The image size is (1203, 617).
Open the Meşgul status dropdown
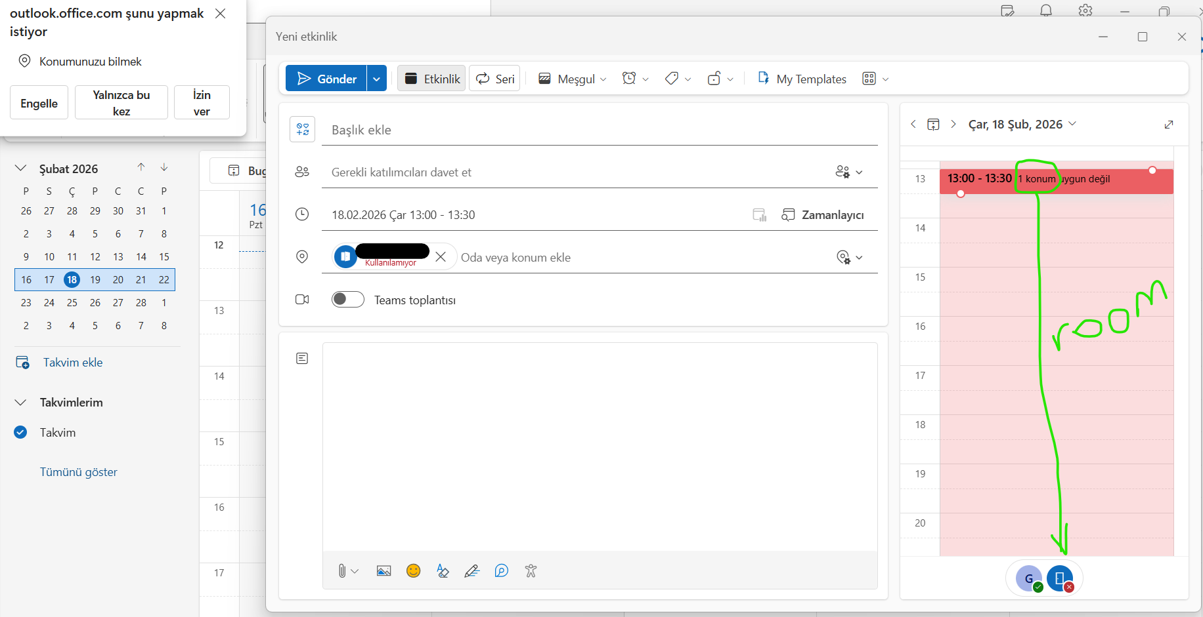click(572, 79)
